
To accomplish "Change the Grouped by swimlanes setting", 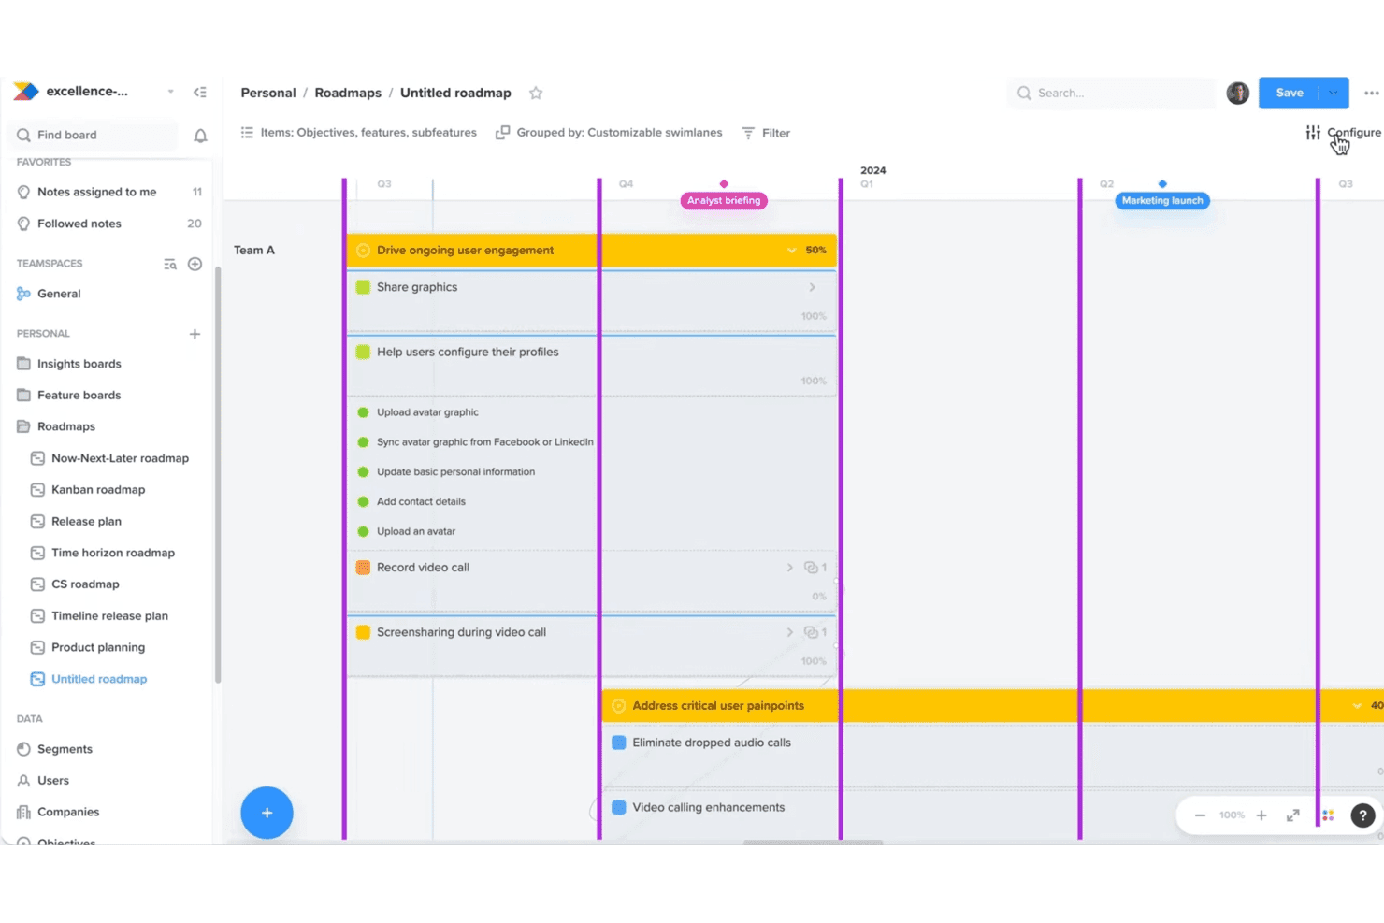I will 609,133.
